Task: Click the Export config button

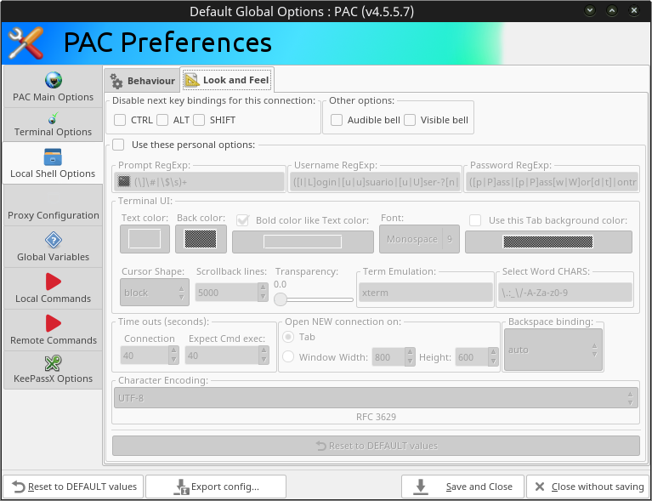Action: click(216, 487)
